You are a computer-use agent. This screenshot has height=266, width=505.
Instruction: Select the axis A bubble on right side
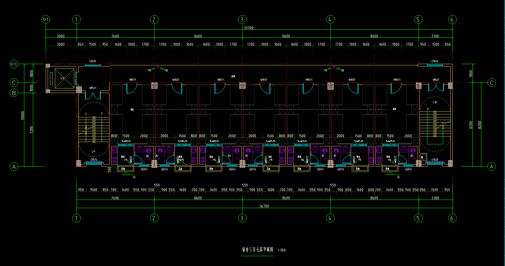coord(492,167)
